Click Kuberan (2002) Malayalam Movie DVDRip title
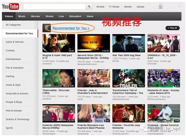Screen dimensions: 186x137 click(x=58, y=126)
